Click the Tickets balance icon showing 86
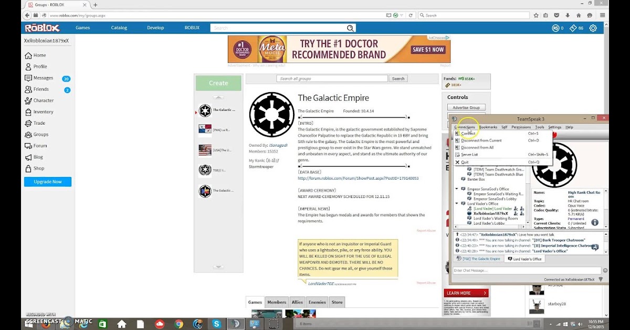Screen dimensions: 630x330 pos(573,28)
